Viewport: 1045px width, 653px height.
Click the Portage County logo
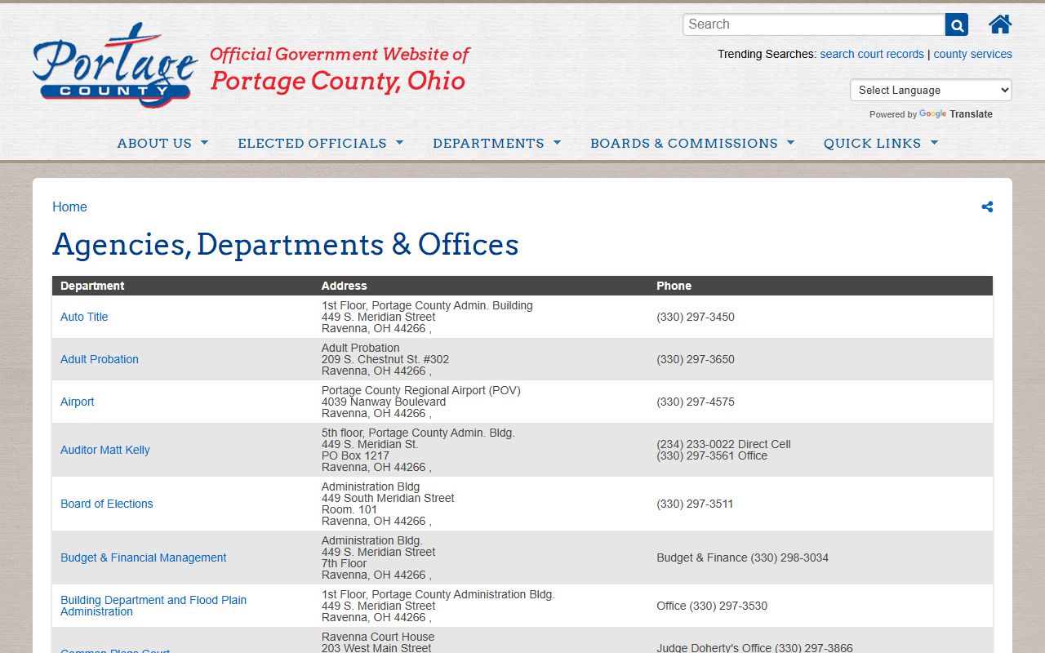click(x=114, y=65)
